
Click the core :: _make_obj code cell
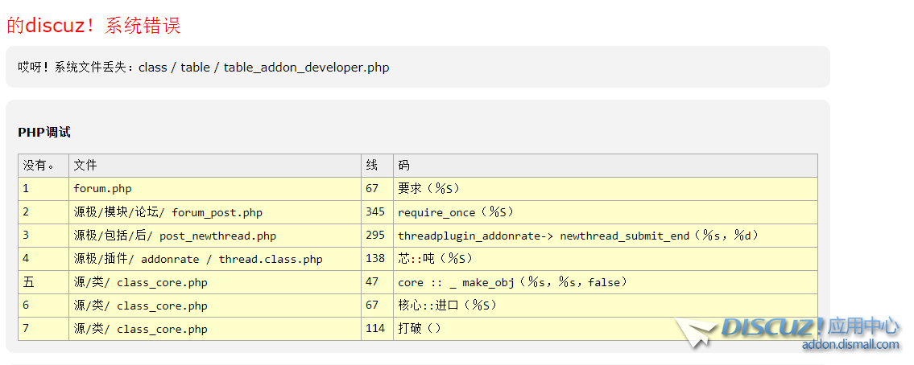pyautogui.click(x=512, y=282)
